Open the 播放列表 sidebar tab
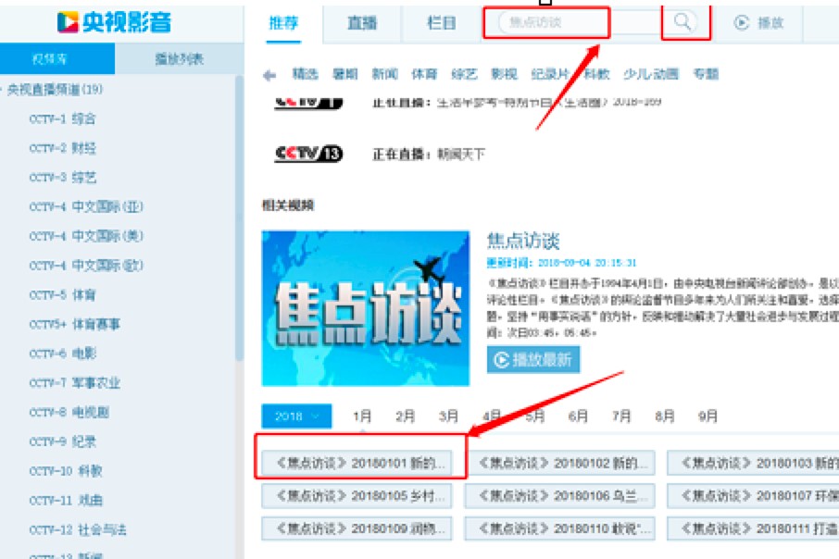 tap(180, 59)
